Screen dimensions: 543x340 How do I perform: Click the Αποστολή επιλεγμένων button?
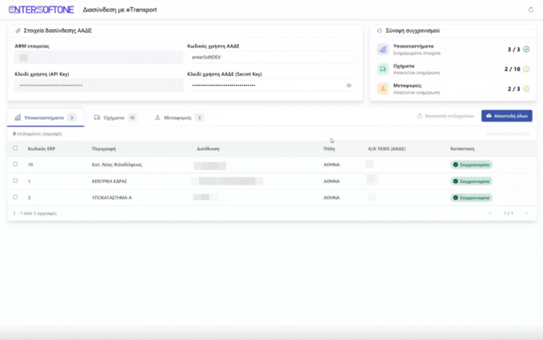pos(446,116)
